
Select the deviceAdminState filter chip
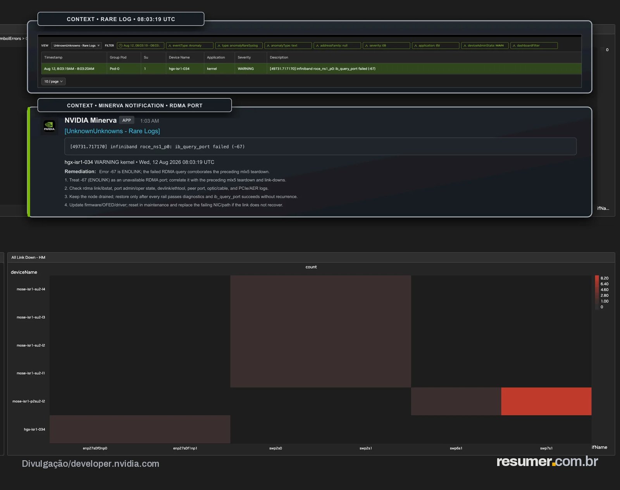click(x=485, y=46)
